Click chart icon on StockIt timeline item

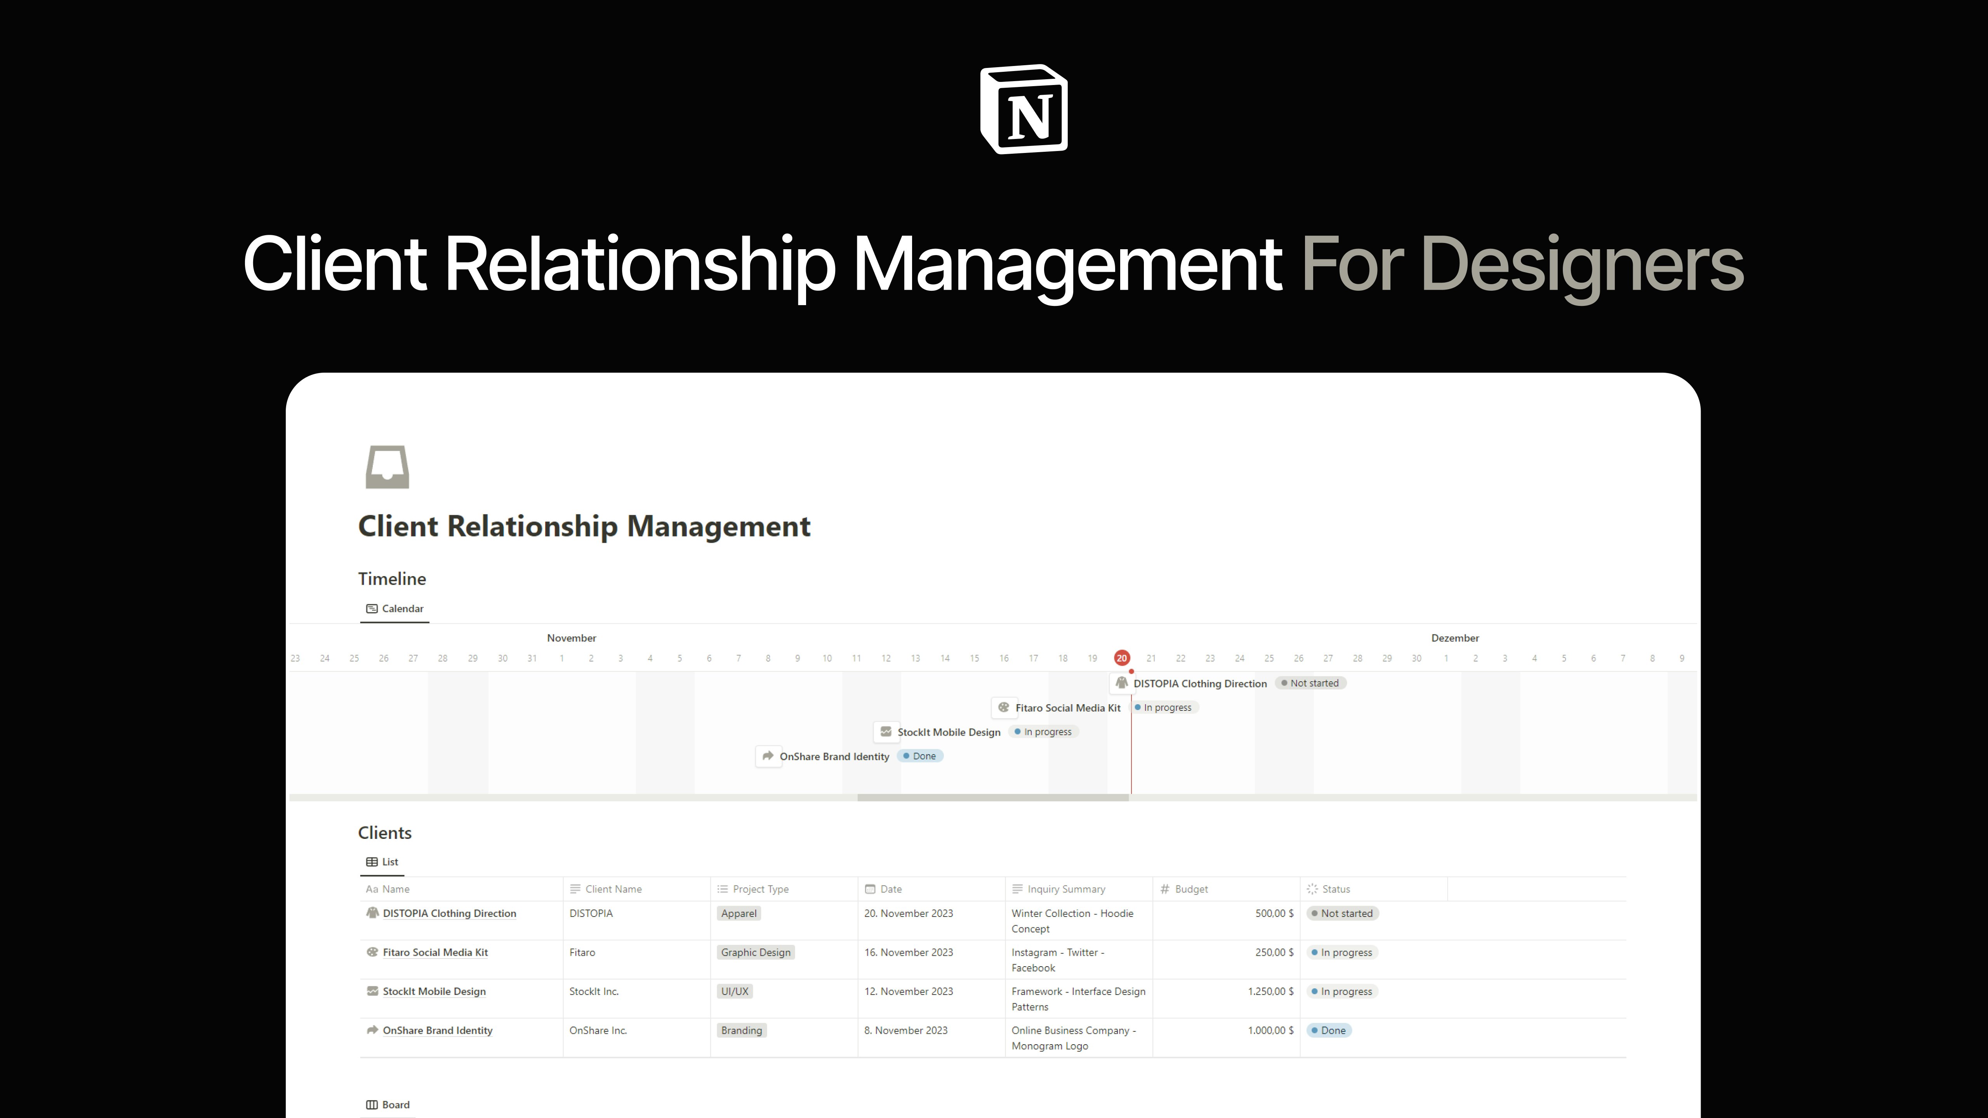886,731
